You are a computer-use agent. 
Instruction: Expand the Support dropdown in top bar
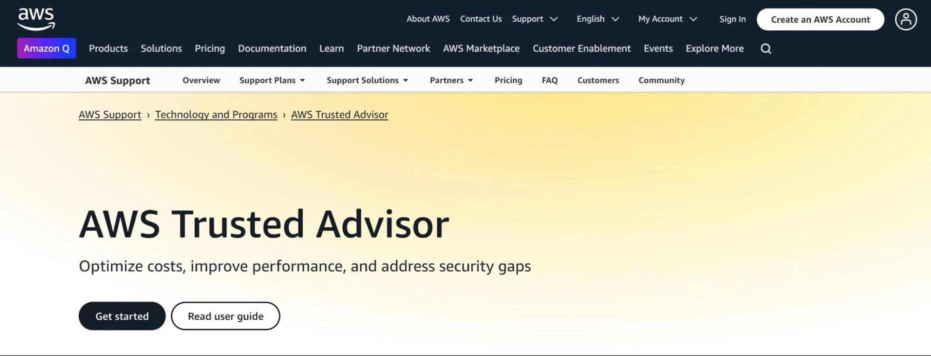(x=535, y=19)
